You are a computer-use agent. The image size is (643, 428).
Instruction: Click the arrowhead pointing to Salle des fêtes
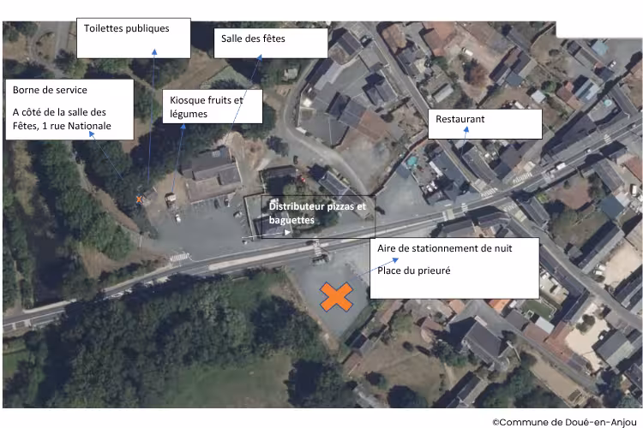(260, 57)
